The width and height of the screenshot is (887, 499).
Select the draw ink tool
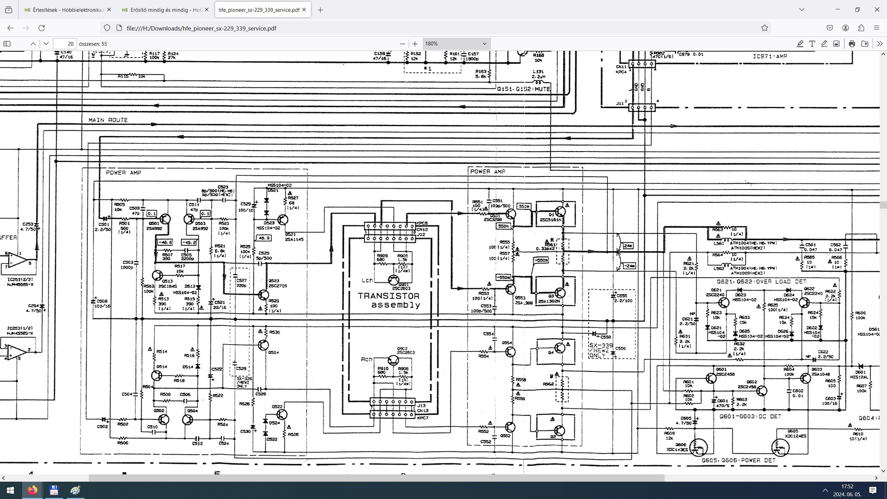(x=824, y=43)
